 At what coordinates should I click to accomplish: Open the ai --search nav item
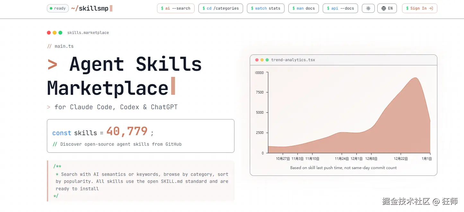pos(176,8)
